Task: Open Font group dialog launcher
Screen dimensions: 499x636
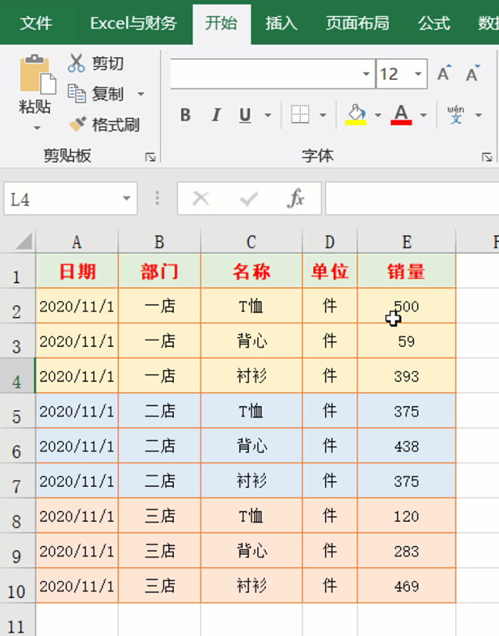Action: (487, 157)
